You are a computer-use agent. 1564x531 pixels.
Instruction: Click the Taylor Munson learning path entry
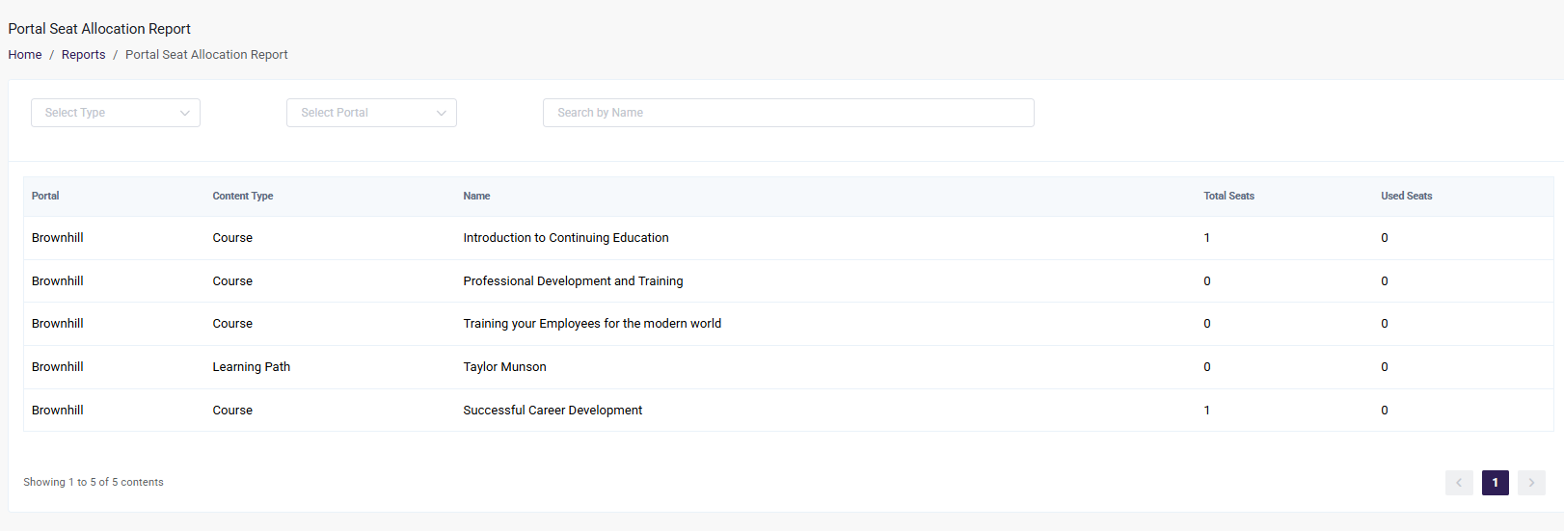point(504,367)
